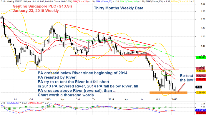Screen dimensions: 206x115
Task: Click the 1.60 price axis label
Action: [203, 28]
